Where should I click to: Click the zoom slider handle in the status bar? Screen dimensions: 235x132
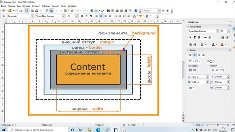(218, 125)
